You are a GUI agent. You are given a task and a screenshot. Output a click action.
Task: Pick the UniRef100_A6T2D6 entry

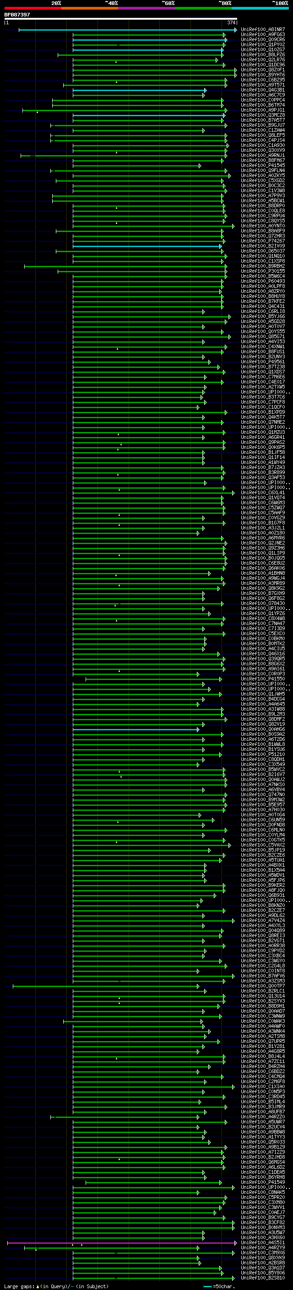pyautogui.click(x=263, y=739)
